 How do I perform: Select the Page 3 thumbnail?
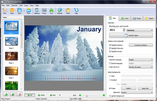point(11,56)
